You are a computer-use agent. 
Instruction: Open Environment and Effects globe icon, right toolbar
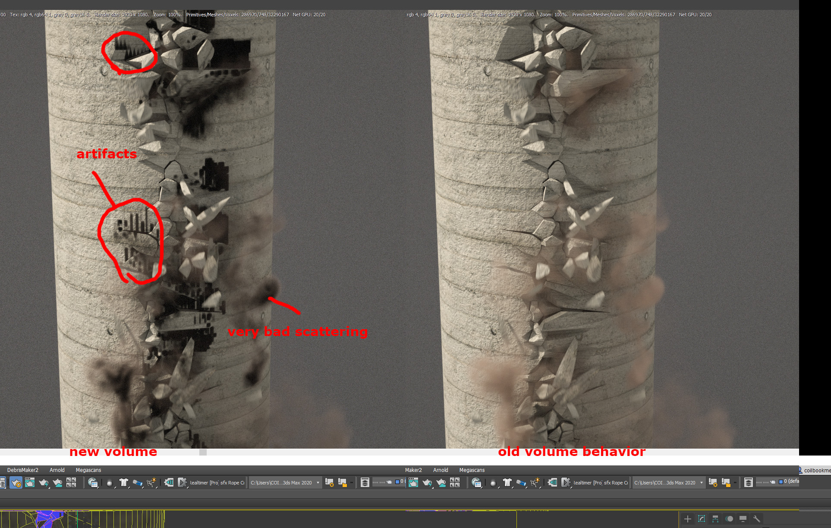476,483
